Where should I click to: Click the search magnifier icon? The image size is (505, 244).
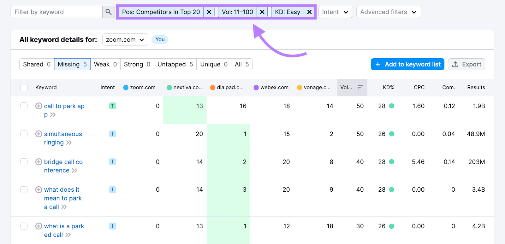pos(108,12)
